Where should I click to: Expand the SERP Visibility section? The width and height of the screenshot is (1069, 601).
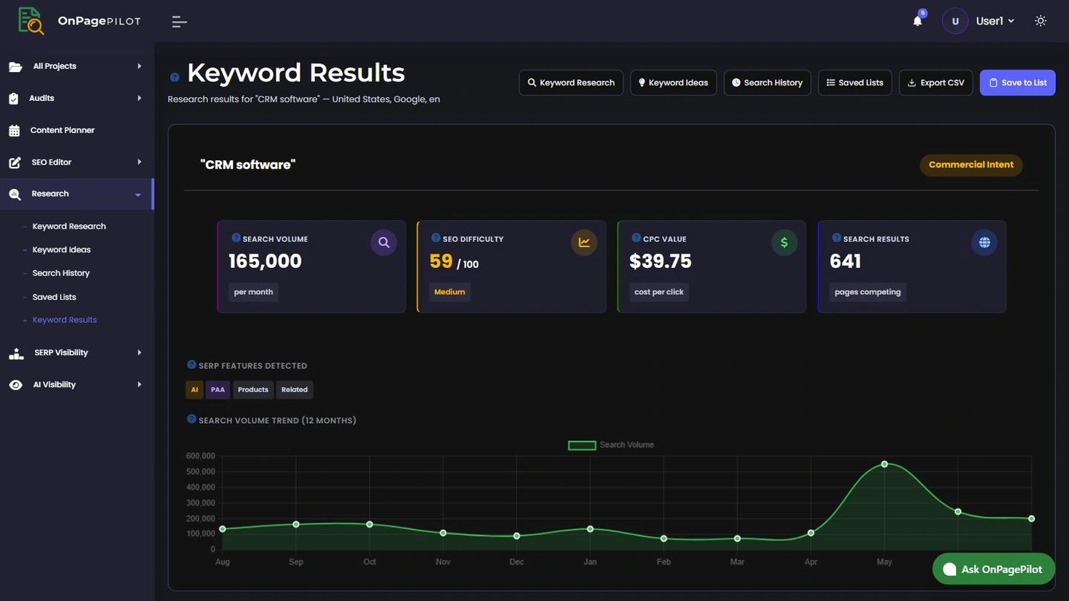[77, 352]
